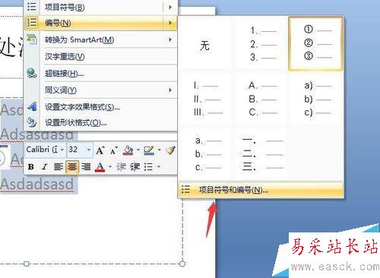Choose 汉字重选(V) from context menu
Viewport: 380px width, 278px height.
coord(100,56)
